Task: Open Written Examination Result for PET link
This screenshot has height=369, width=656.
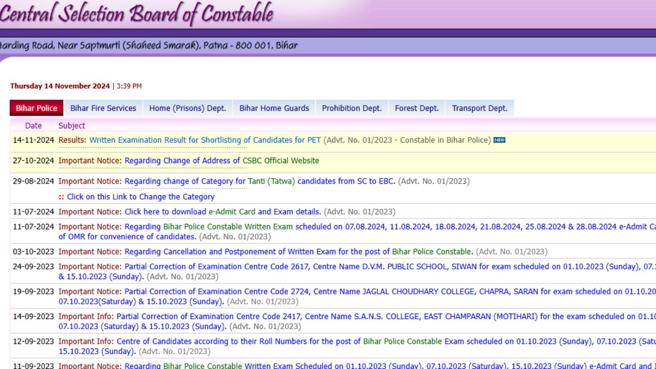Action: coord(205,140)
